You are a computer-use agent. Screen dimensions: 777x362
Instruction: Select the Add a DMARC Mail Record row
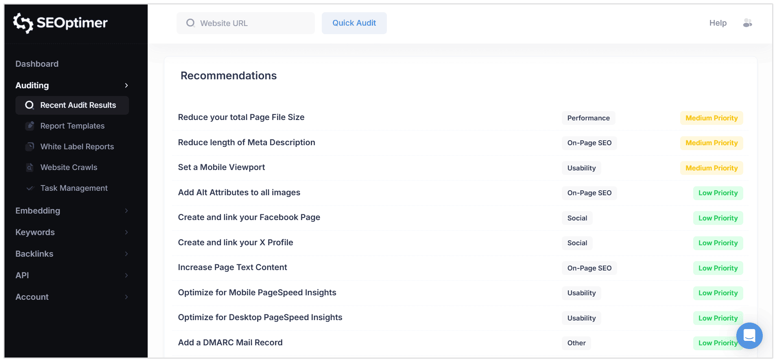pyautogui.click(x=230, y=342)
